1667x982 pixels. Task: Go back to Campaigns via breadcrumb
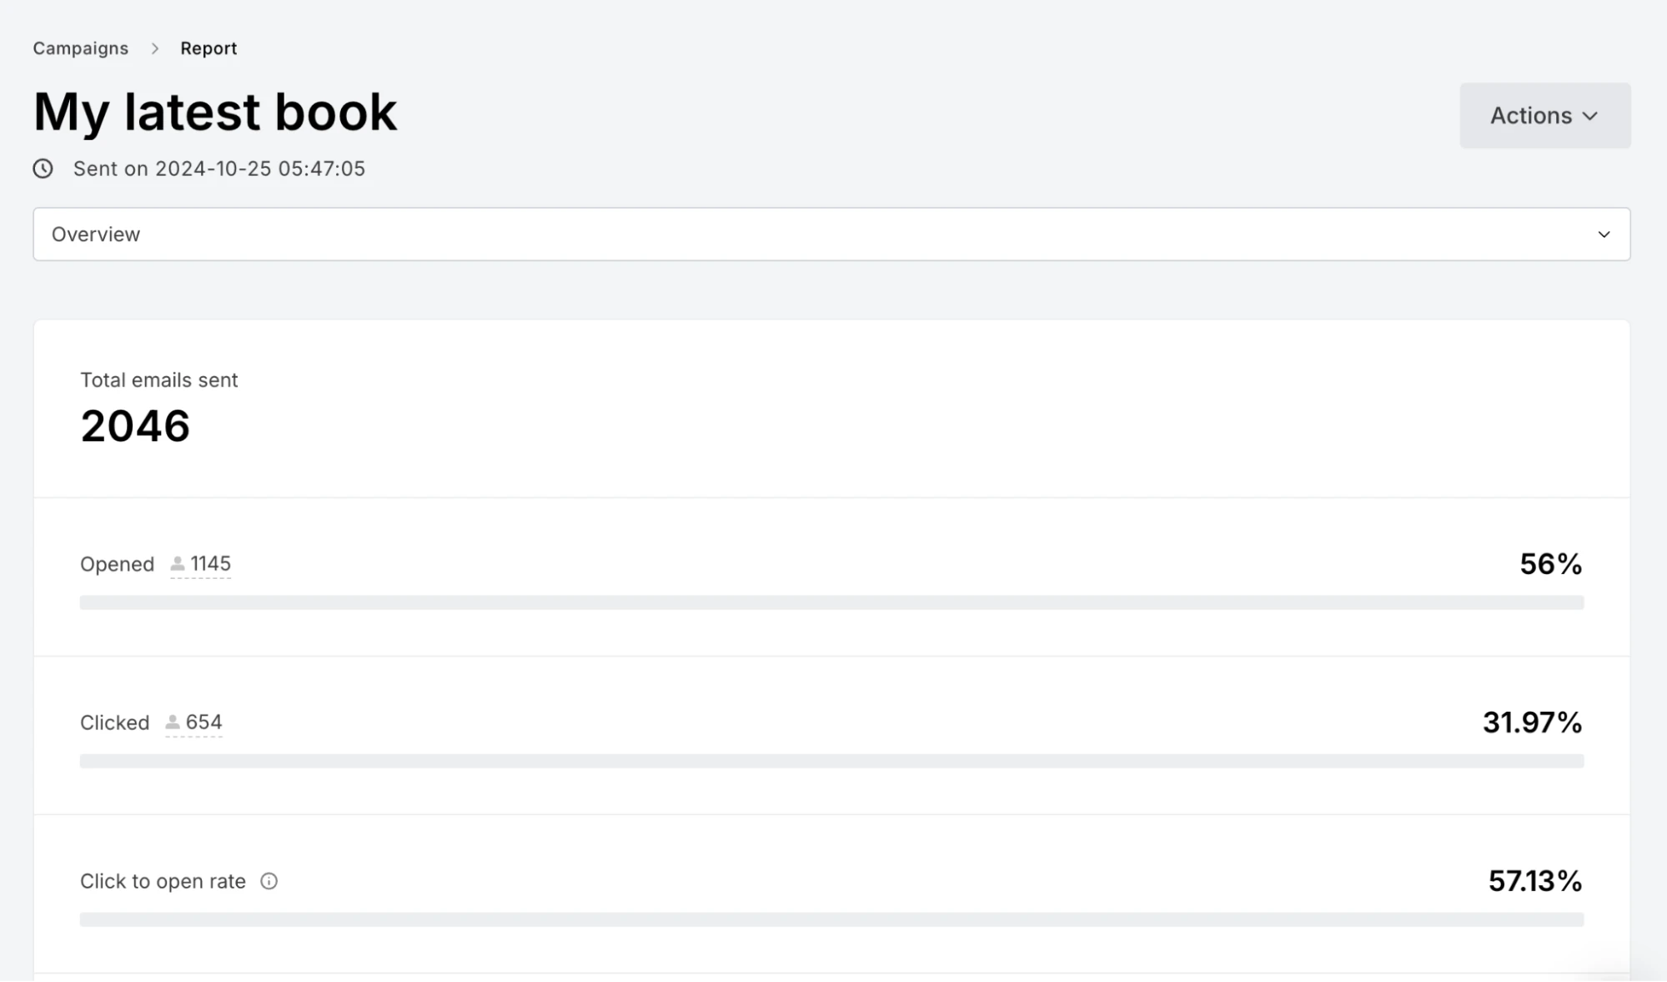click(81, 48)
